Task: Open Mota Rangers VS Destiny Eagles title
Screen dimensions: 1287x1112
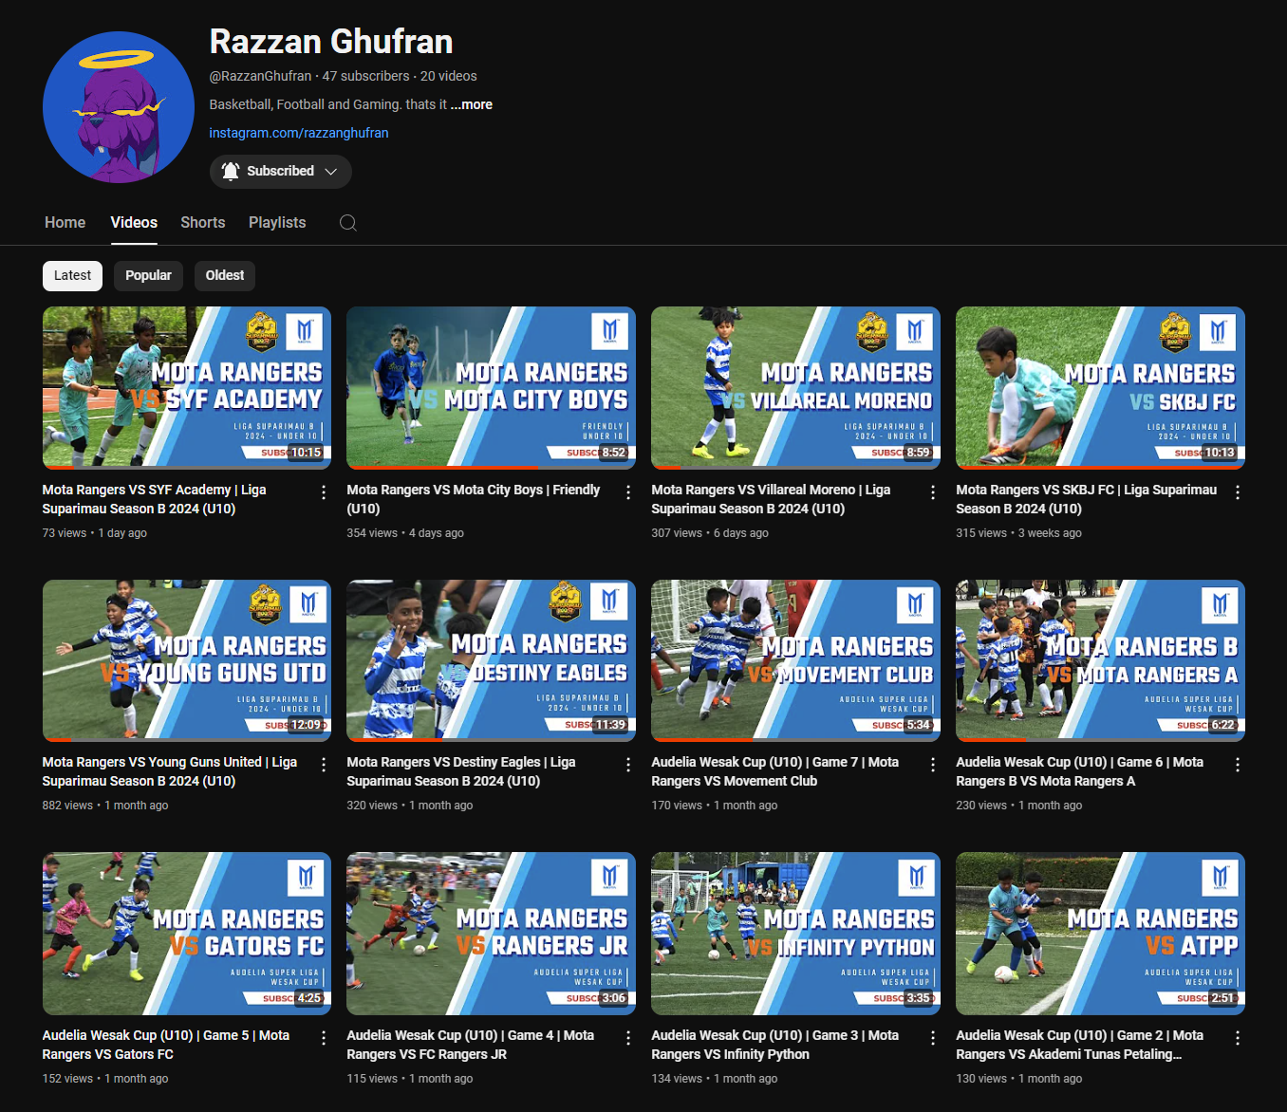Action: click(x=461, y=771)
